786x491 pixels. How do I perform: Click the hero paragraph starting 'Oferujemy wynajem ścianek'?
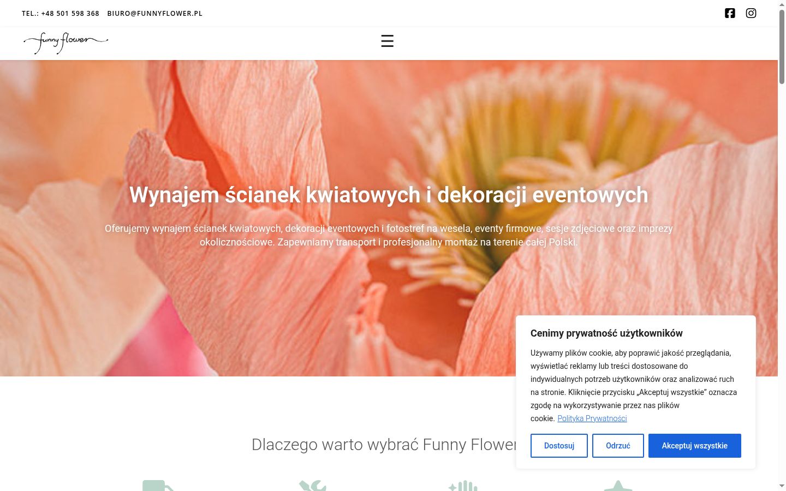point(389,235)
